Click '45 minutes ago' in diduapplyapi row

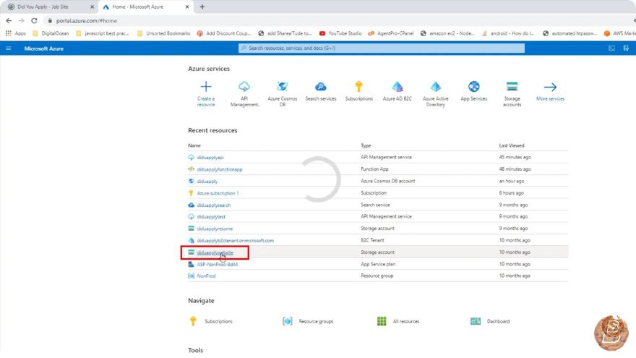coord(515,157)
